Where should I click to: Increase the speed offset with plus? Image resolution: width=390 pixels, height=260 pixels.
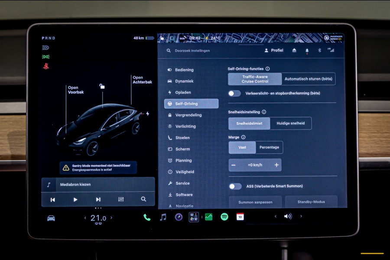276,165
